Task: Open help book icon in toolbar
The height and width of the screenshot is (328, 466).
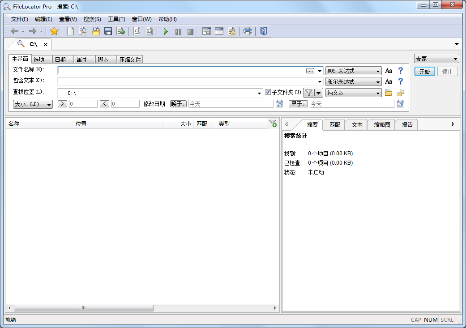Action: (264, 31)
